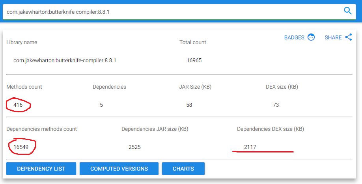Click the share icon
This screenshot has height=184, width=362.
[x=349, y=37]
